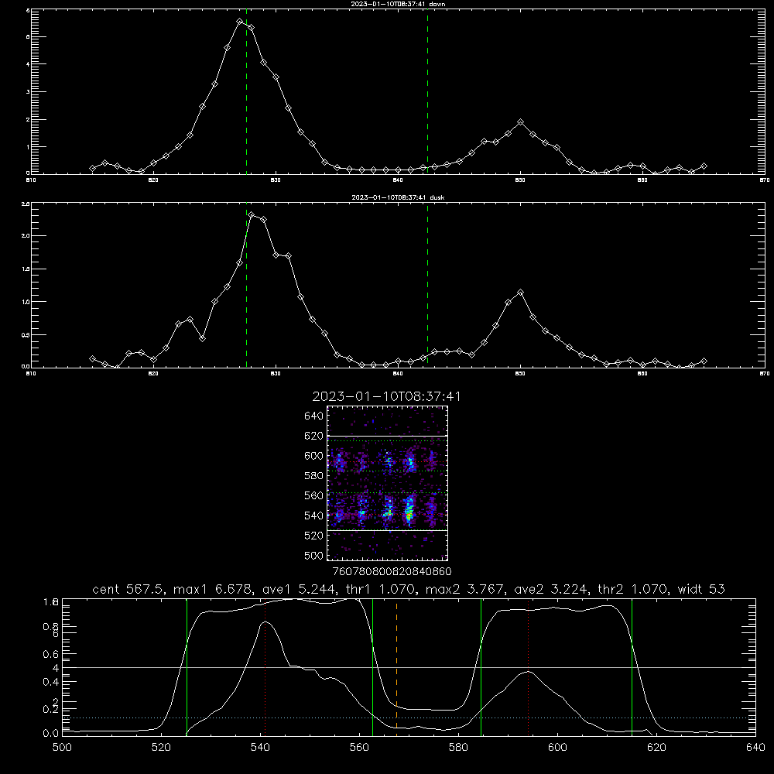774x774 pixels.
Task: Click the green vertical line near 563 in profile plot
Action: 373,666
